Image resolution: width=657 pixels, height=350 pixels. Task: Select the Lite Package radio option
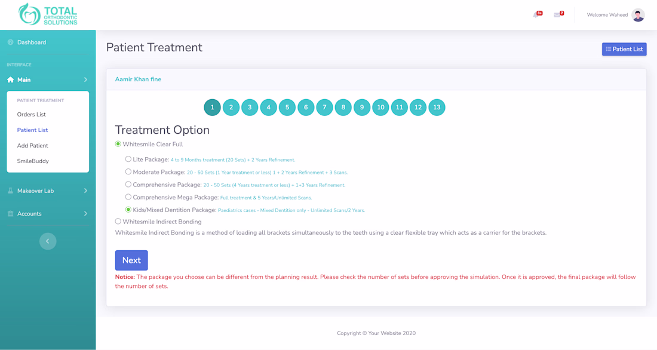click(x=128, y=159)
